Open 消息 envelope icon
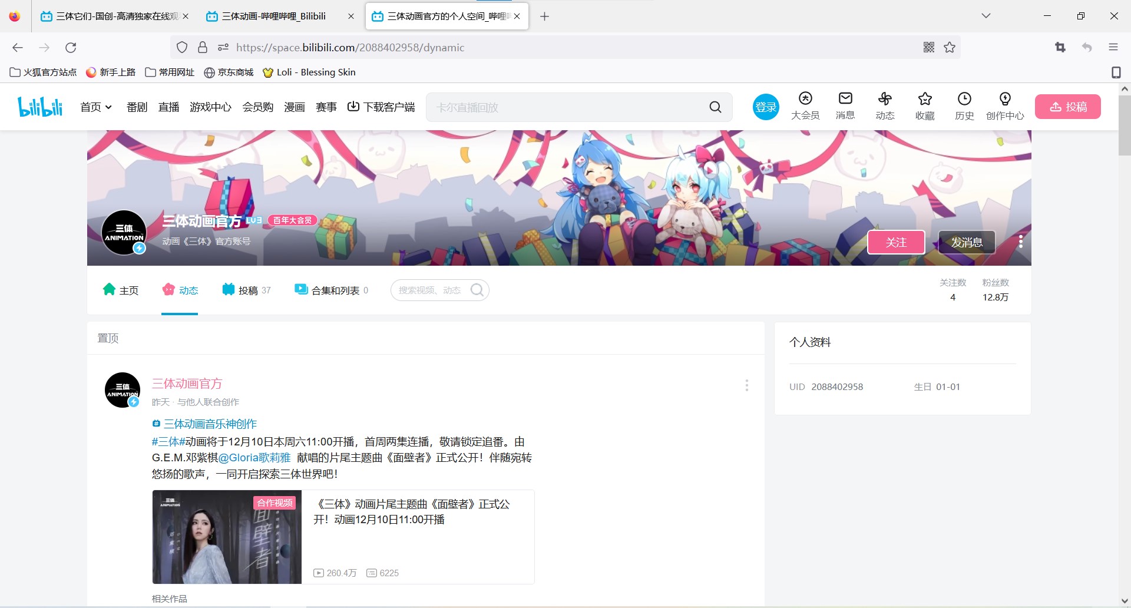The image size is (1131, 608). pos(845,106)
